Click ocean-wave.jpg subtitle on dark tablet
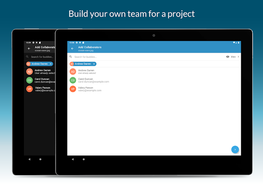This screenshot has height=185, width=263. [43, 50]
